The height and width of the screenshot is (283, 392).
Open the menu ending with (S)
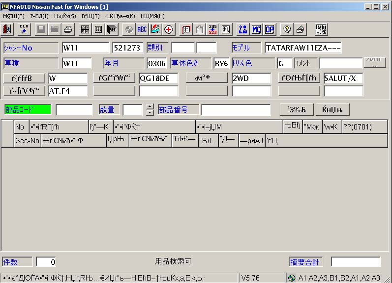click(x=65, y=16)
